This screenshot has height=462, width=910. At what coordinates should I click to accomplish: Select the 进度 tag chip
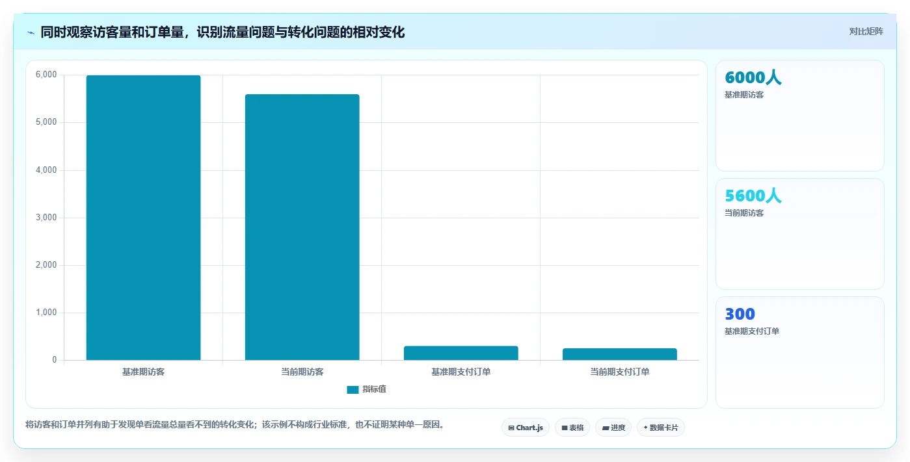point(613,428)
